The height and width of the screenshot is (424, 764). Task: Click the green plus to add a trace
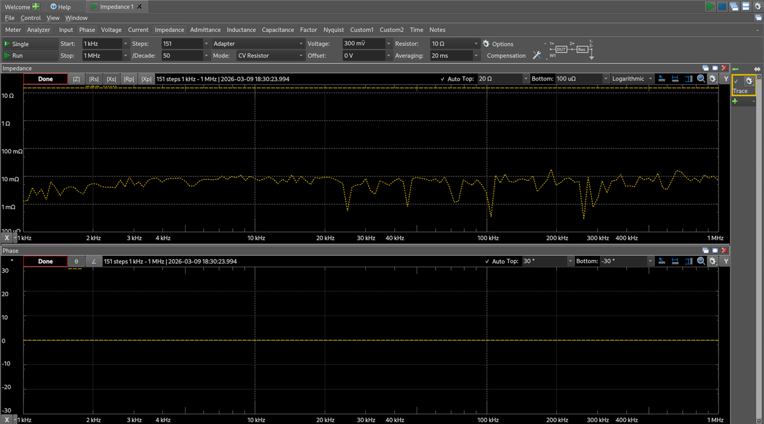click(735, 101)
